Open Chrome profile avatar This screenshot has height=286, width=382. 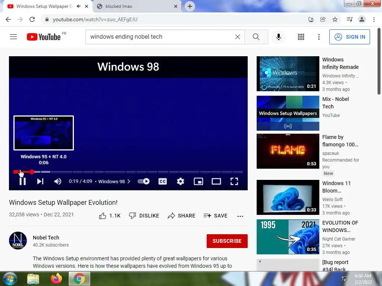pos(362,19)
